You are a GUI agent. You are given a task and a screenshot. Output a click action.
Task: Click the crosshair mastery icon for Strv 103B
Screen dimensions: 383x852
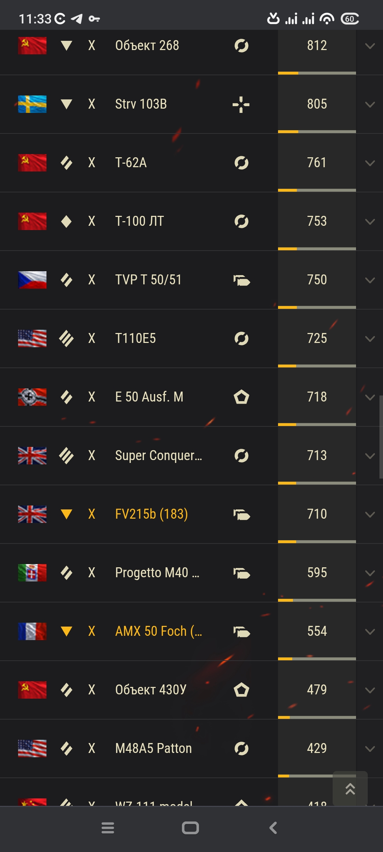click(x=241, y=104)
